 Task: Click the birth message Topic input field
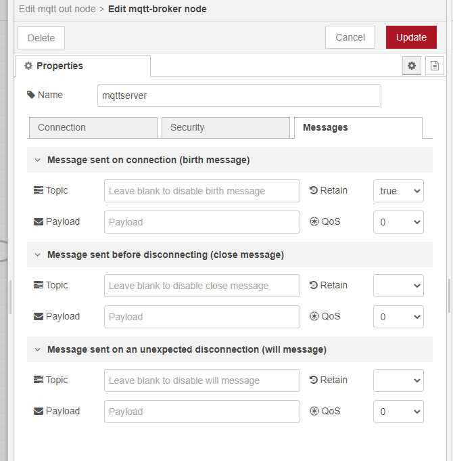click(x=201, y=191)
